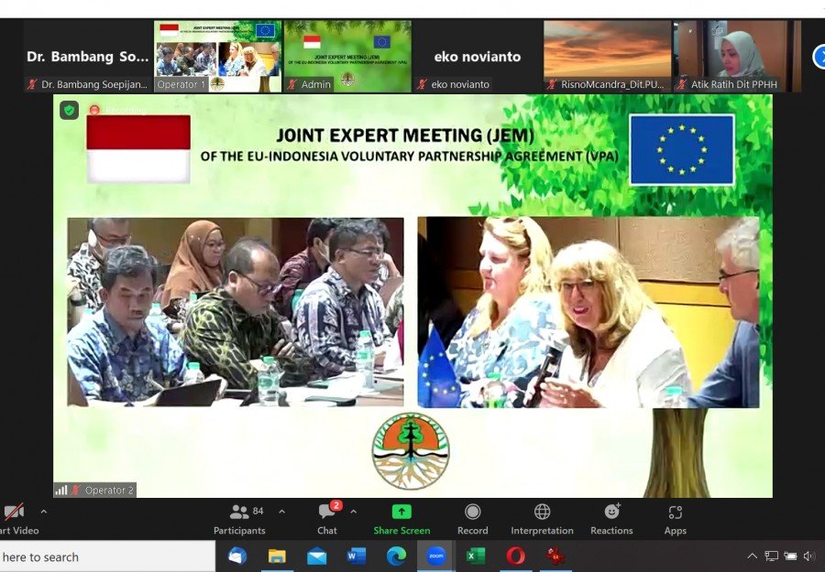
Task: Open the Participants panel
Action: click(x=239, y=519)
